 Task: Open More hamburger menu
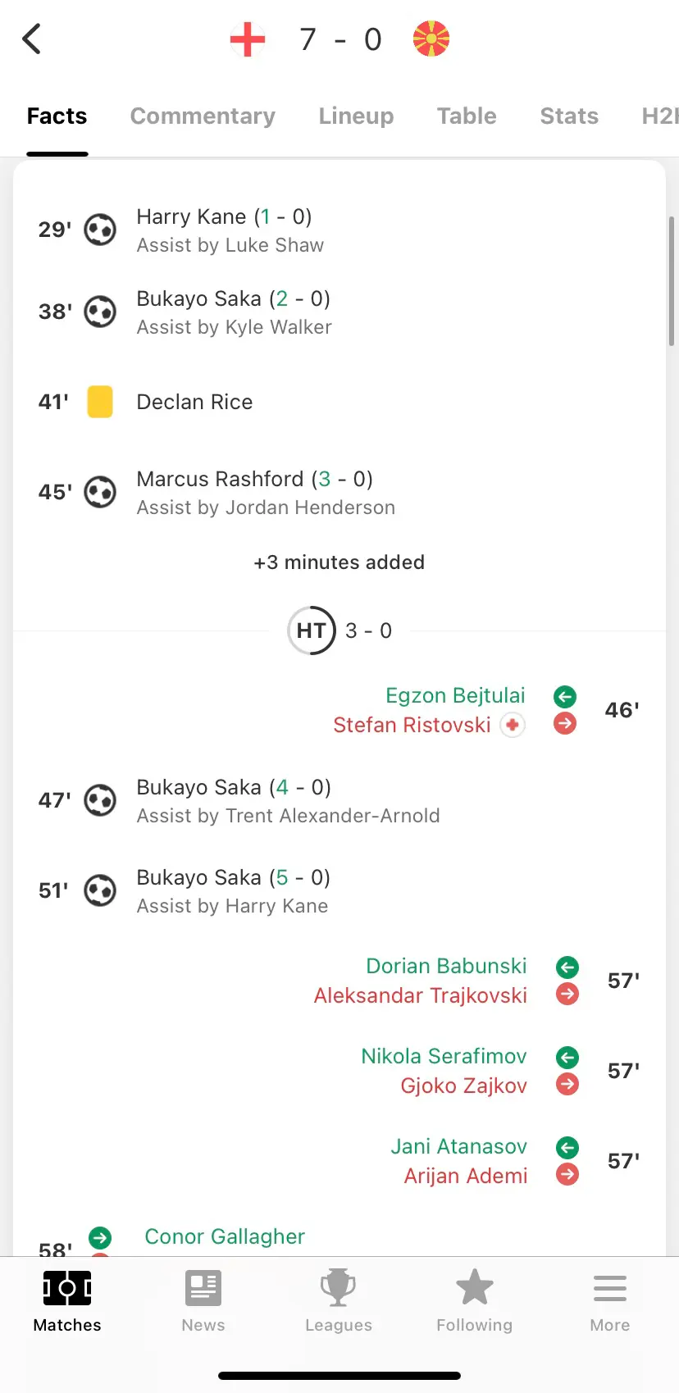[x=610, y=1288]
